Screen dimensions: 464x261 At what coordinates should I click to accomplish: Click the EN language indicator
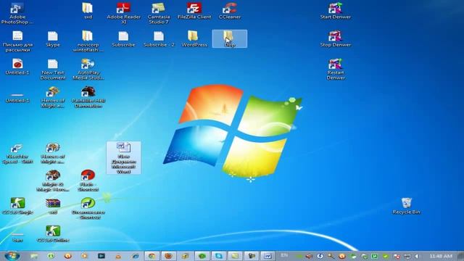(284, 255)
